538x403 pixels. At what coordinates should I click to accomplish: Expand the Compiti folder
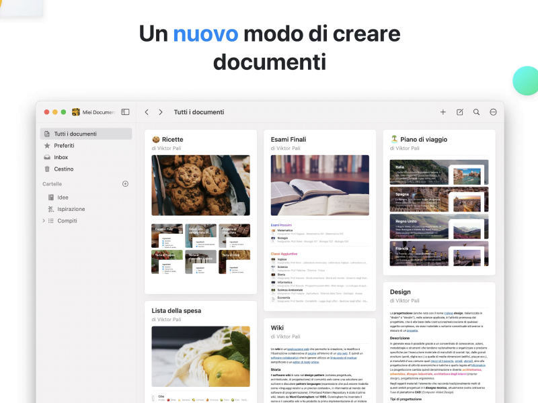click(x=44, y=221)
